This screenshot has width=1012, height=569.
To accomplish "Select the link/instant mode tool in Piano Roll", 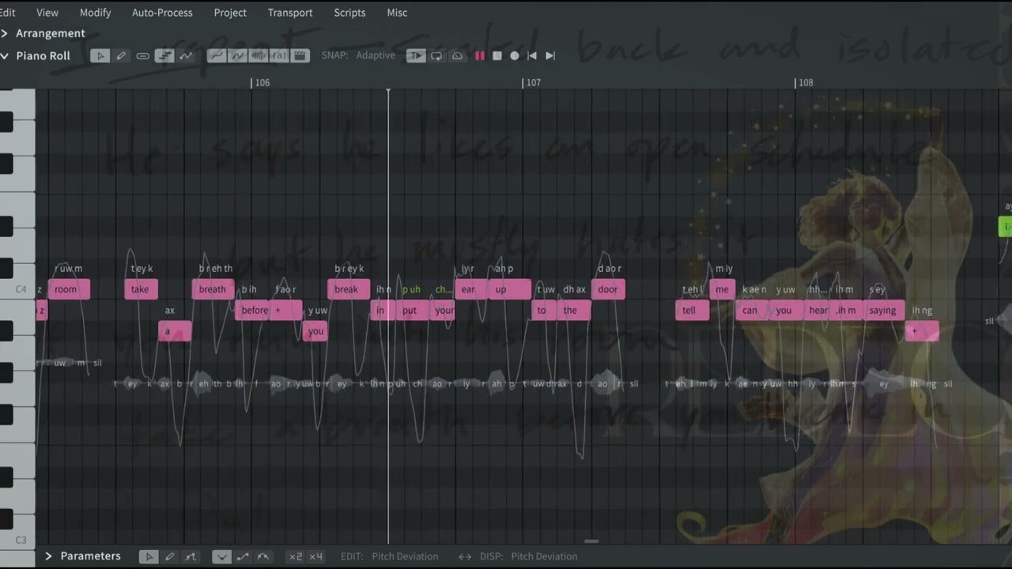I will coord(142,55).
